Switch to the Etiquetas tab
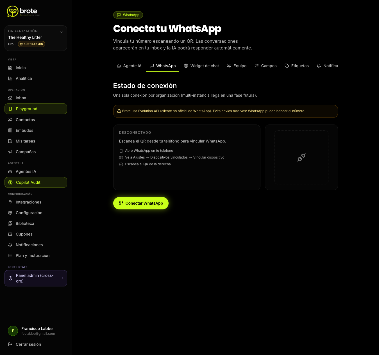Screen dimensions: 379x355 [297, 66]
